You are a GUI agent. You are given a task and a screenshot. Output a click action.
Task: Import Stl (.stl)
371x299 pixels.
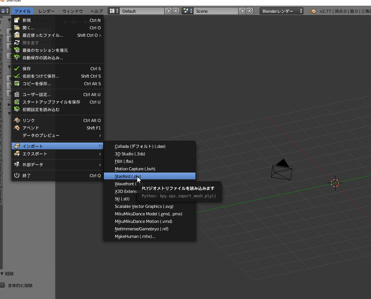[121, 199]
